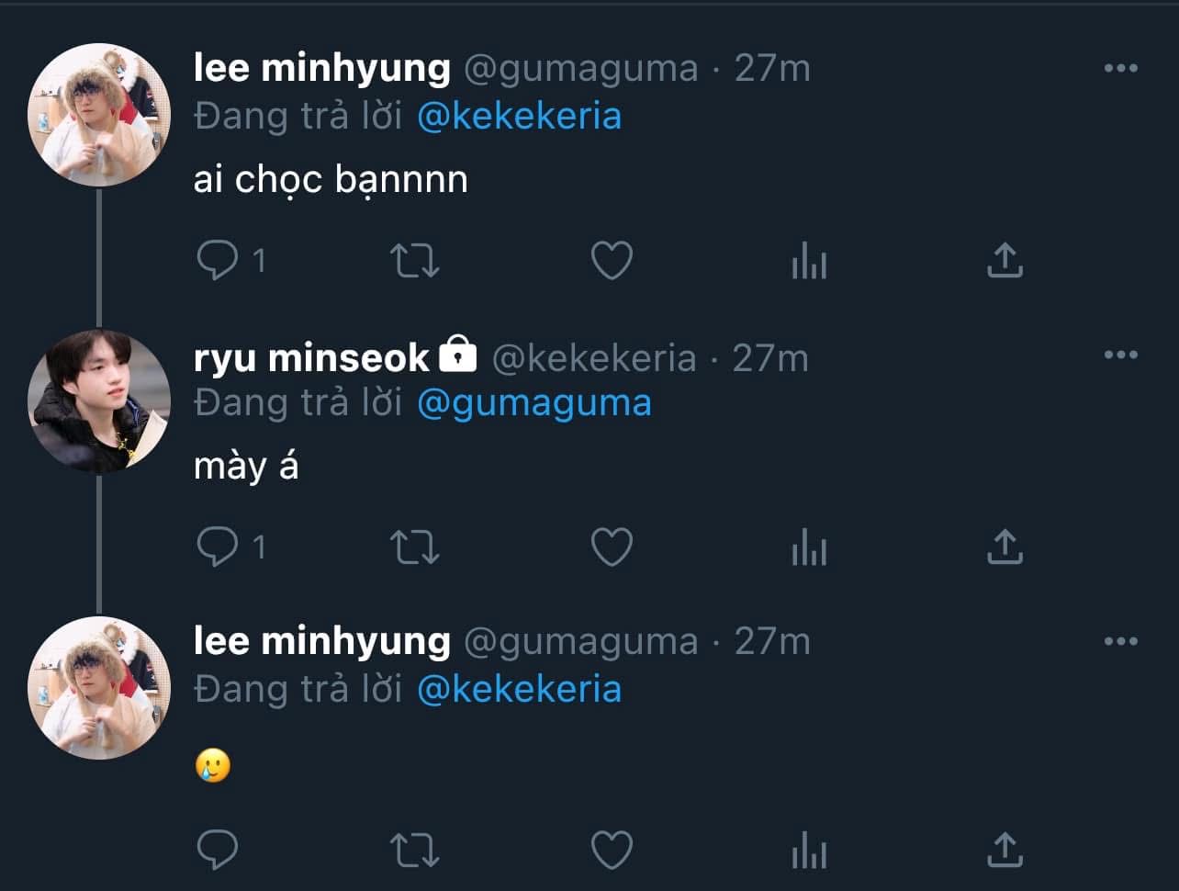Screen dimensions: 1179x891
Task: View analytics for "ai chọc bạnnnn" tweet
Action: 809,262
